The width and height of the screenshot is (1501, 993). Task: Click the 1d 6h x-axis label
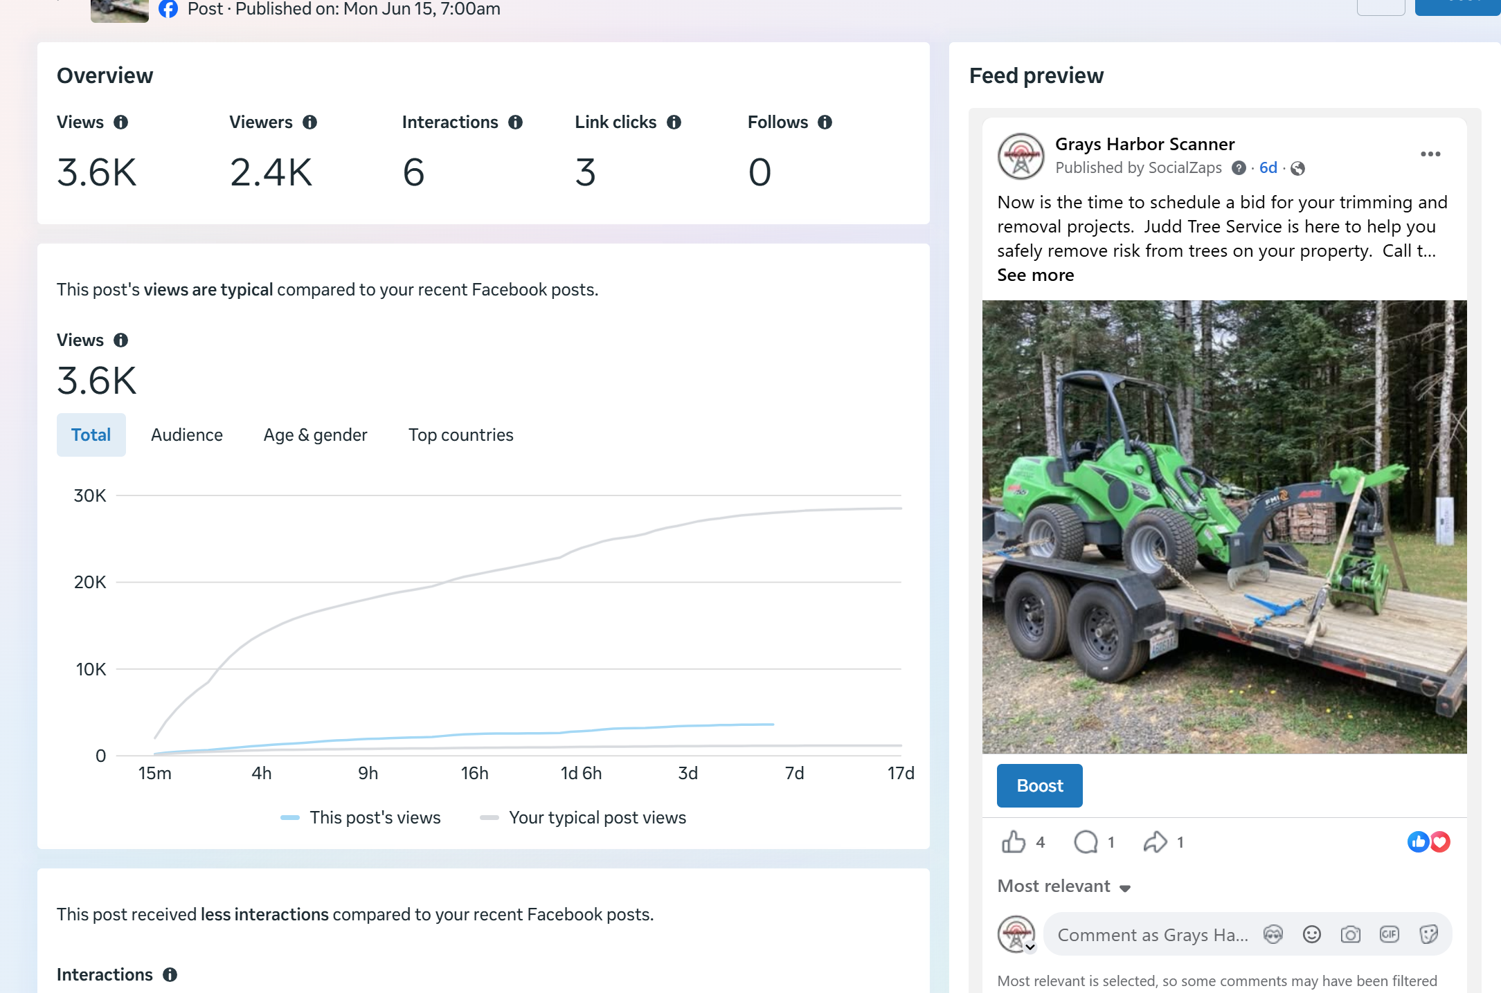coord(581,773)
